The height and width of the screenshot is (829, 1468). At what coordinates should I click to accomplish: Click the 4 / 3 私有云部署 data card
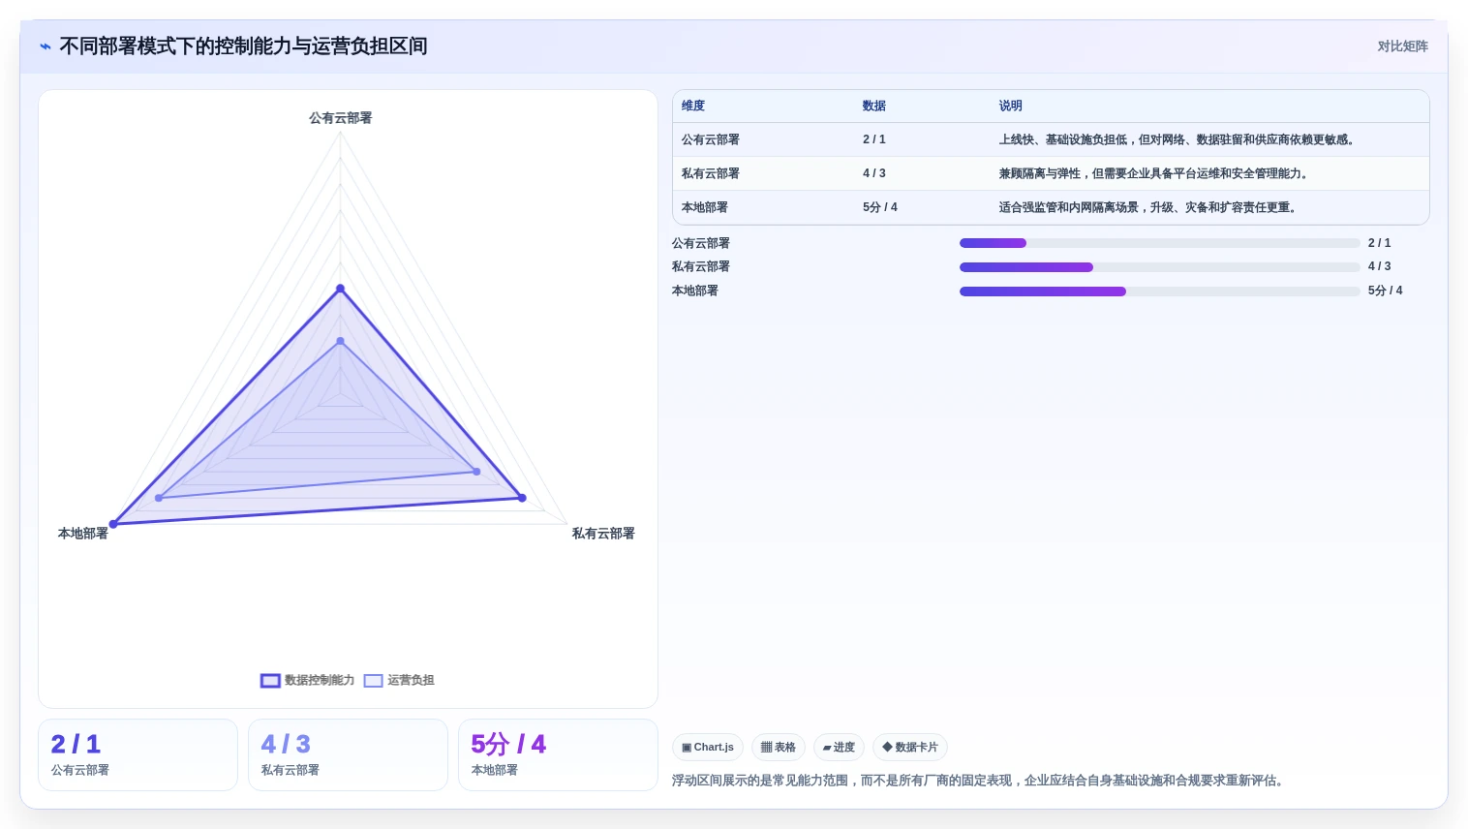coord(348,754)
